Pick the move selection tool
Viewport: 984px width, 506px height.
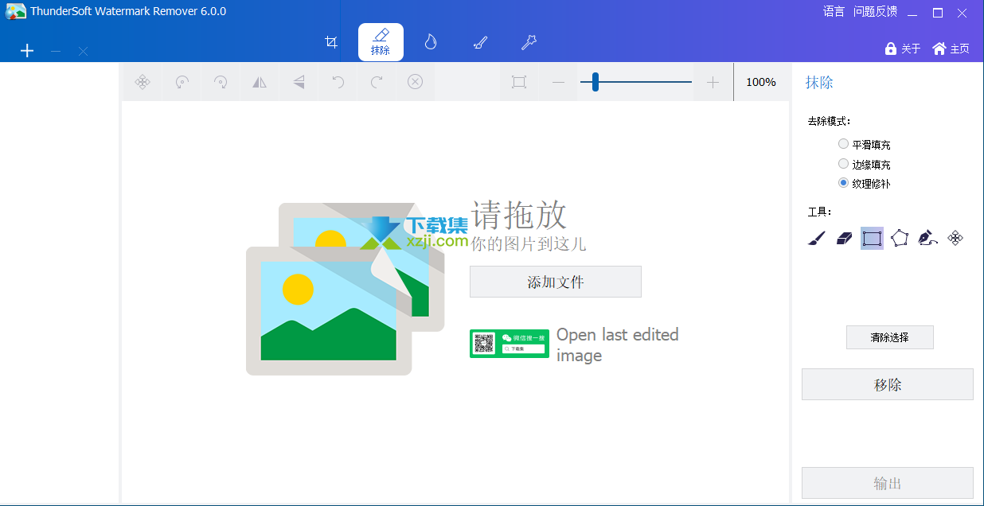[x=956, y=238]
